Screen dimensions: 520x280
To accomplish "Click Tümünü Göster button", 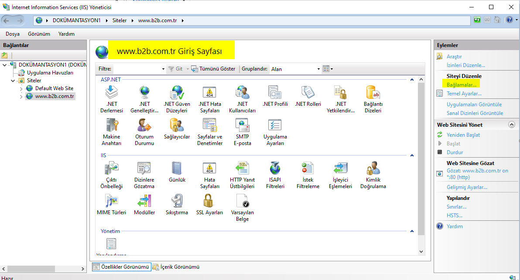I will click(213, 69).
